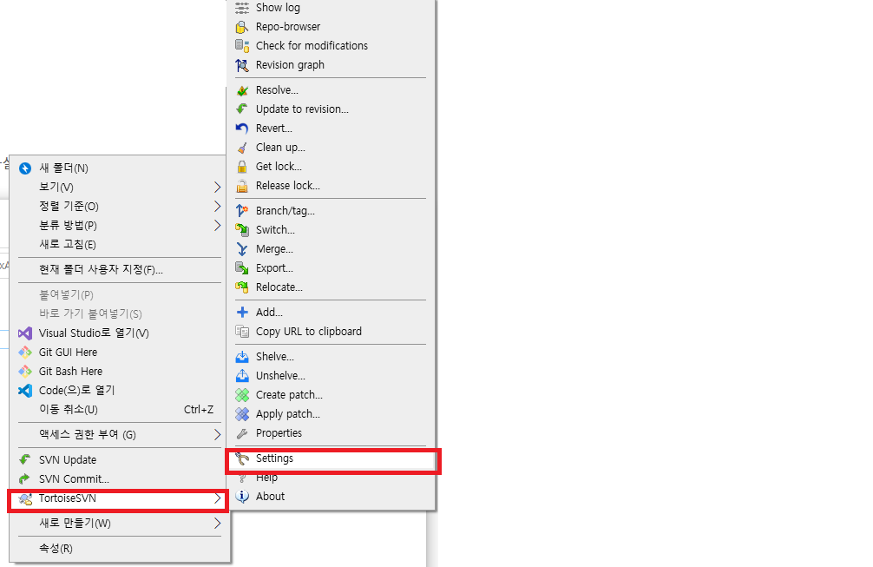Choose the Settings menu entry

332,458
